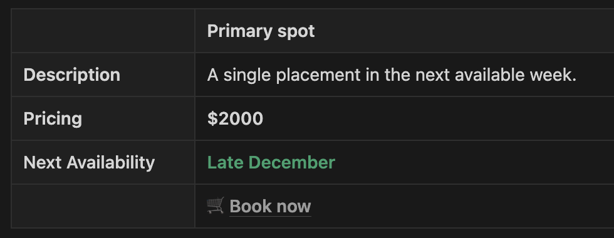Screen dimensions: 614x238
Task: Click the empty top-left header cell
Action: 103,31
